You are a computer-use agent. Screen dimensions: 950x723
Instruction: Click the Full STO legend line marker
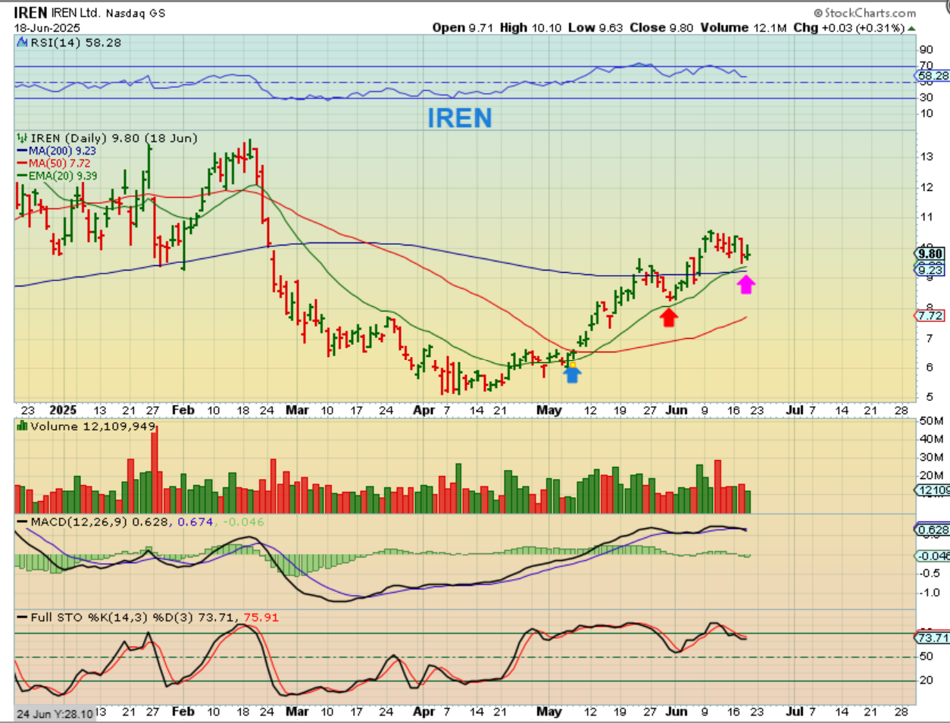click(x=22, y=618)
